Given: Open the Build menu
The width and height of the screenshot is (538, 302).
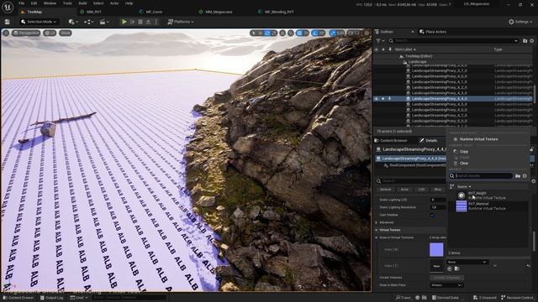Looking at the screenshot, I should 82,3.
